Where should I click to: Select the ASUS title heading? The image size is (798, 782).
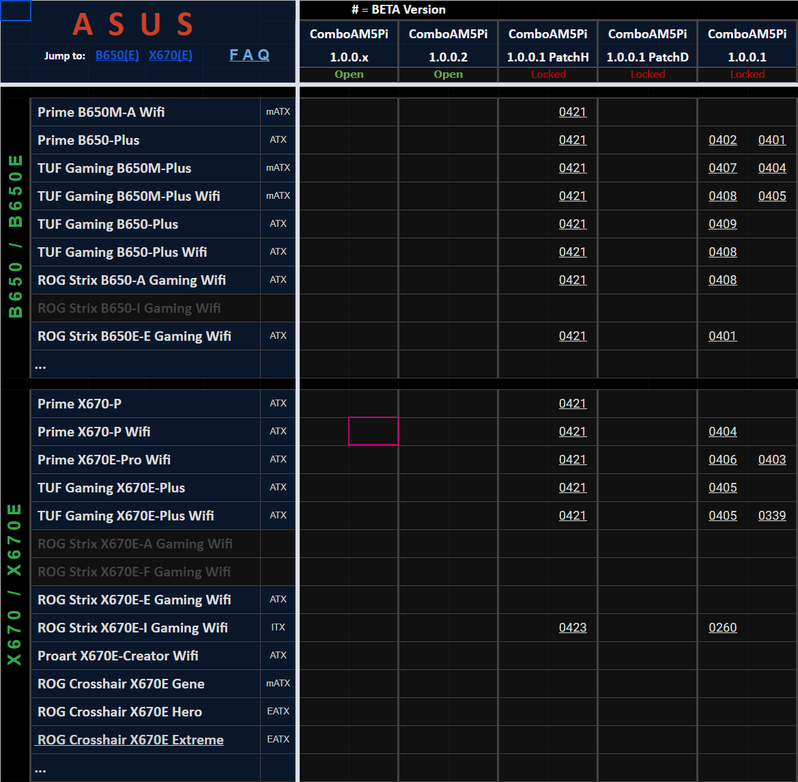133,24
